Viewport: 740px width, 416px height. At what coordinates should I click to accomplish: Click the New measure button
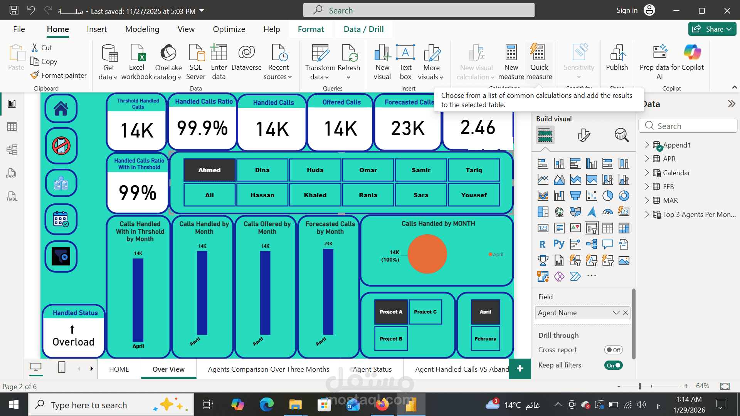coord(511,62)
